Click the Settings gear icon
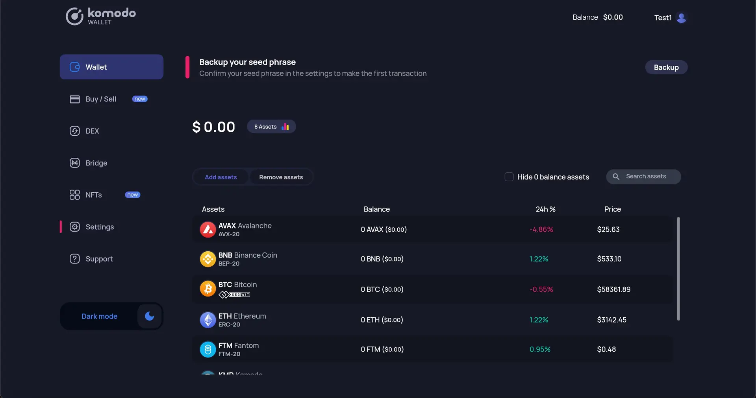The height and width of the screenshot is (398, 756). point(74,227)
